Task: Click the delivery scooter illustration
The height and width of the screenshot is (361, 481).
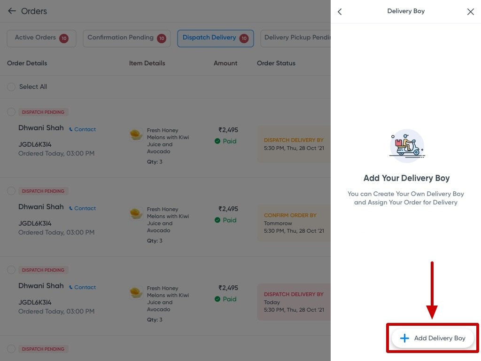Action: [406, 146]
